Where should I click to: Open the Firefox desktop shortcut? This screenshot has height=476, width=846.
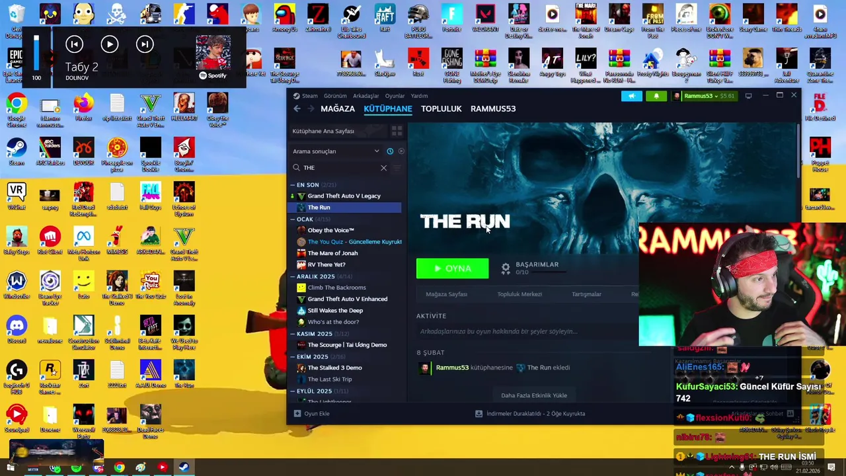point(83,108)
